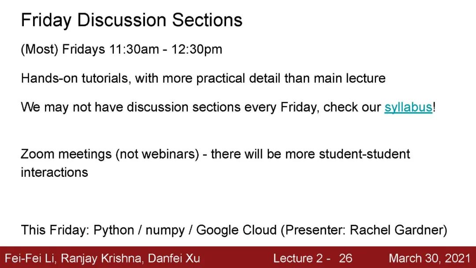This screenshot has width=476, height=268.
Task: Click the "Friday Discussion Sections" slide title
Action: pyautogui.click(x=131, y=20)
